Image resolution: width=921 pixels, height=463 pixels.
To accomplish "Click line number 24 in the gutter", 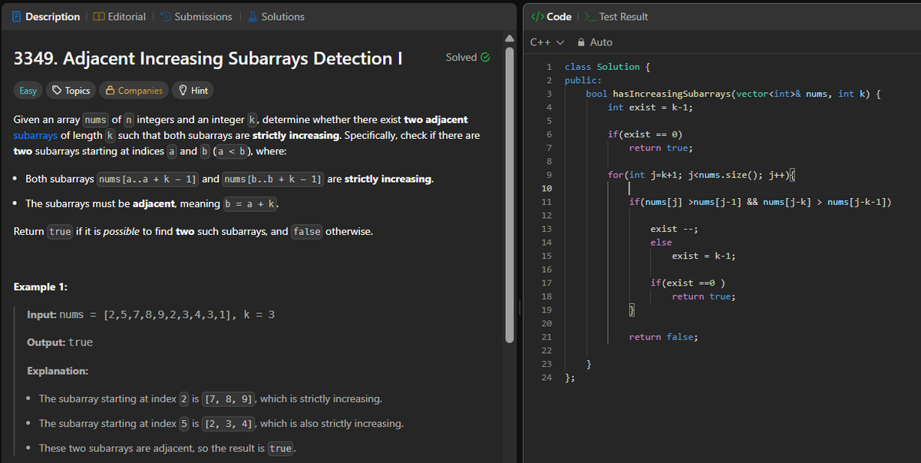I will coord(546,377).
